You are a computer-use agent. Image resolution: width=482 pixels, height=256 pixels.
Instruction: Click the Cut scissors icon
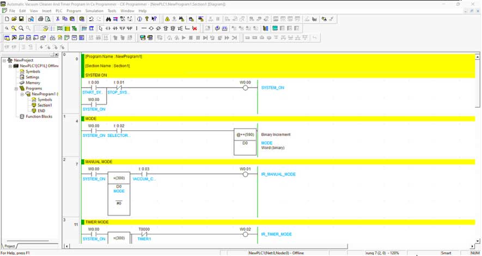[x=58, y=19]
